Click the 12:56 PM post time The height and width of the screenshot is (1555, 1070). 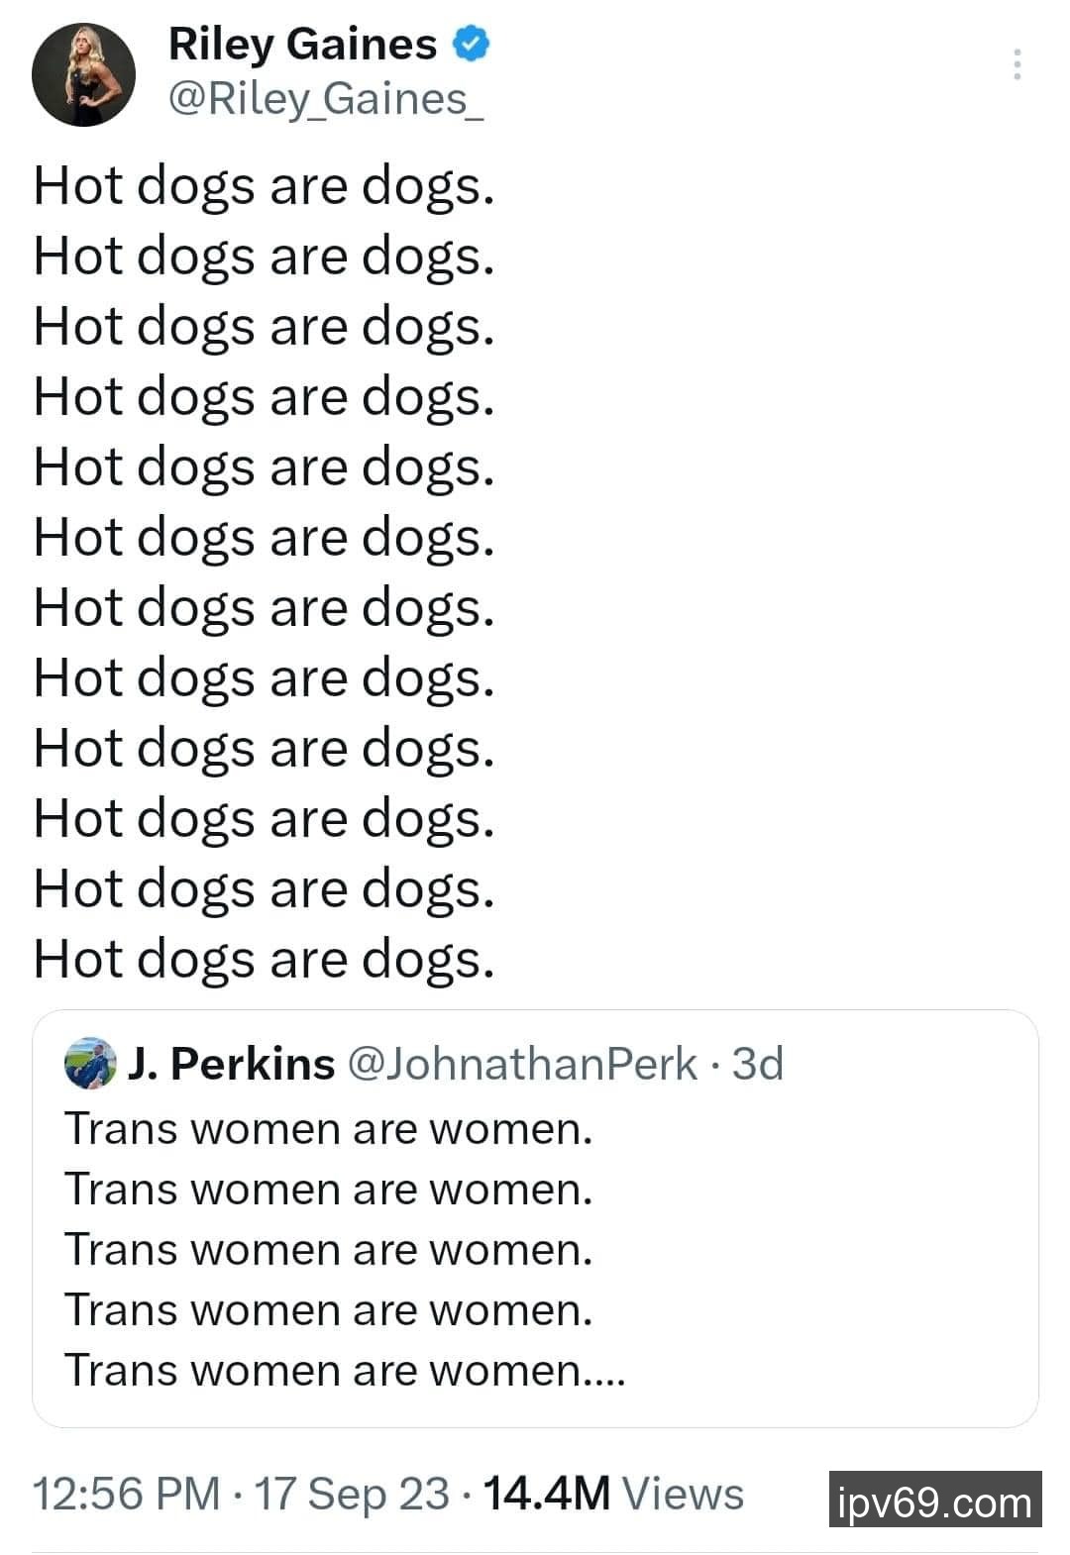(x=126, y=1494)
